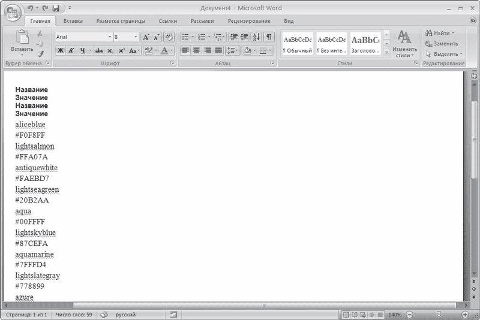Open the Шрифт dialog launcher
Image resolution: width=480 pixels, height=320 pixels.
(172, 63)
